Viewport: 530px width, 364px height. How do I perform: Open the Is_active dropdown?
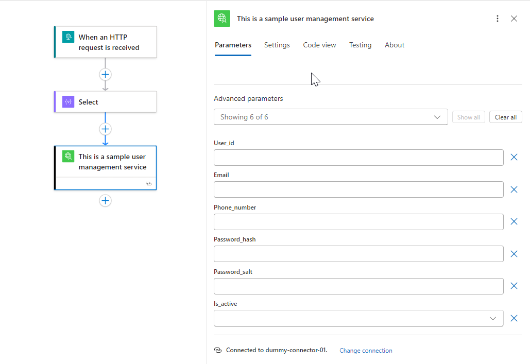coord(358,318)
